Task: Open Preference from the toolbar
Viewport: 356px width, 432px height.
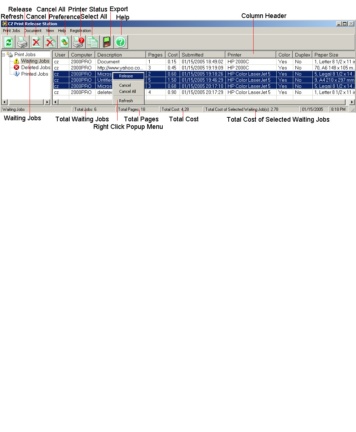Action: (x=65, y=42)
